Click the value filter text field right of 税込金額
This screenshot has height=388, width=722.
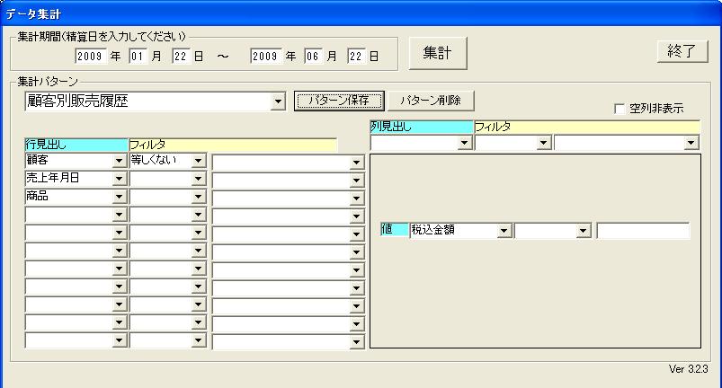643,231
